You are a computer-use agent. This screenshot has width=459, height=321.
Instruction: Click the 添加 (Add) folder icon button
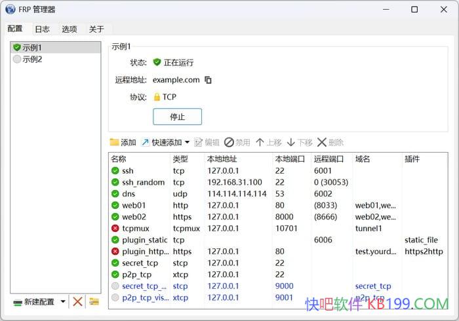(x=115, y=142)
